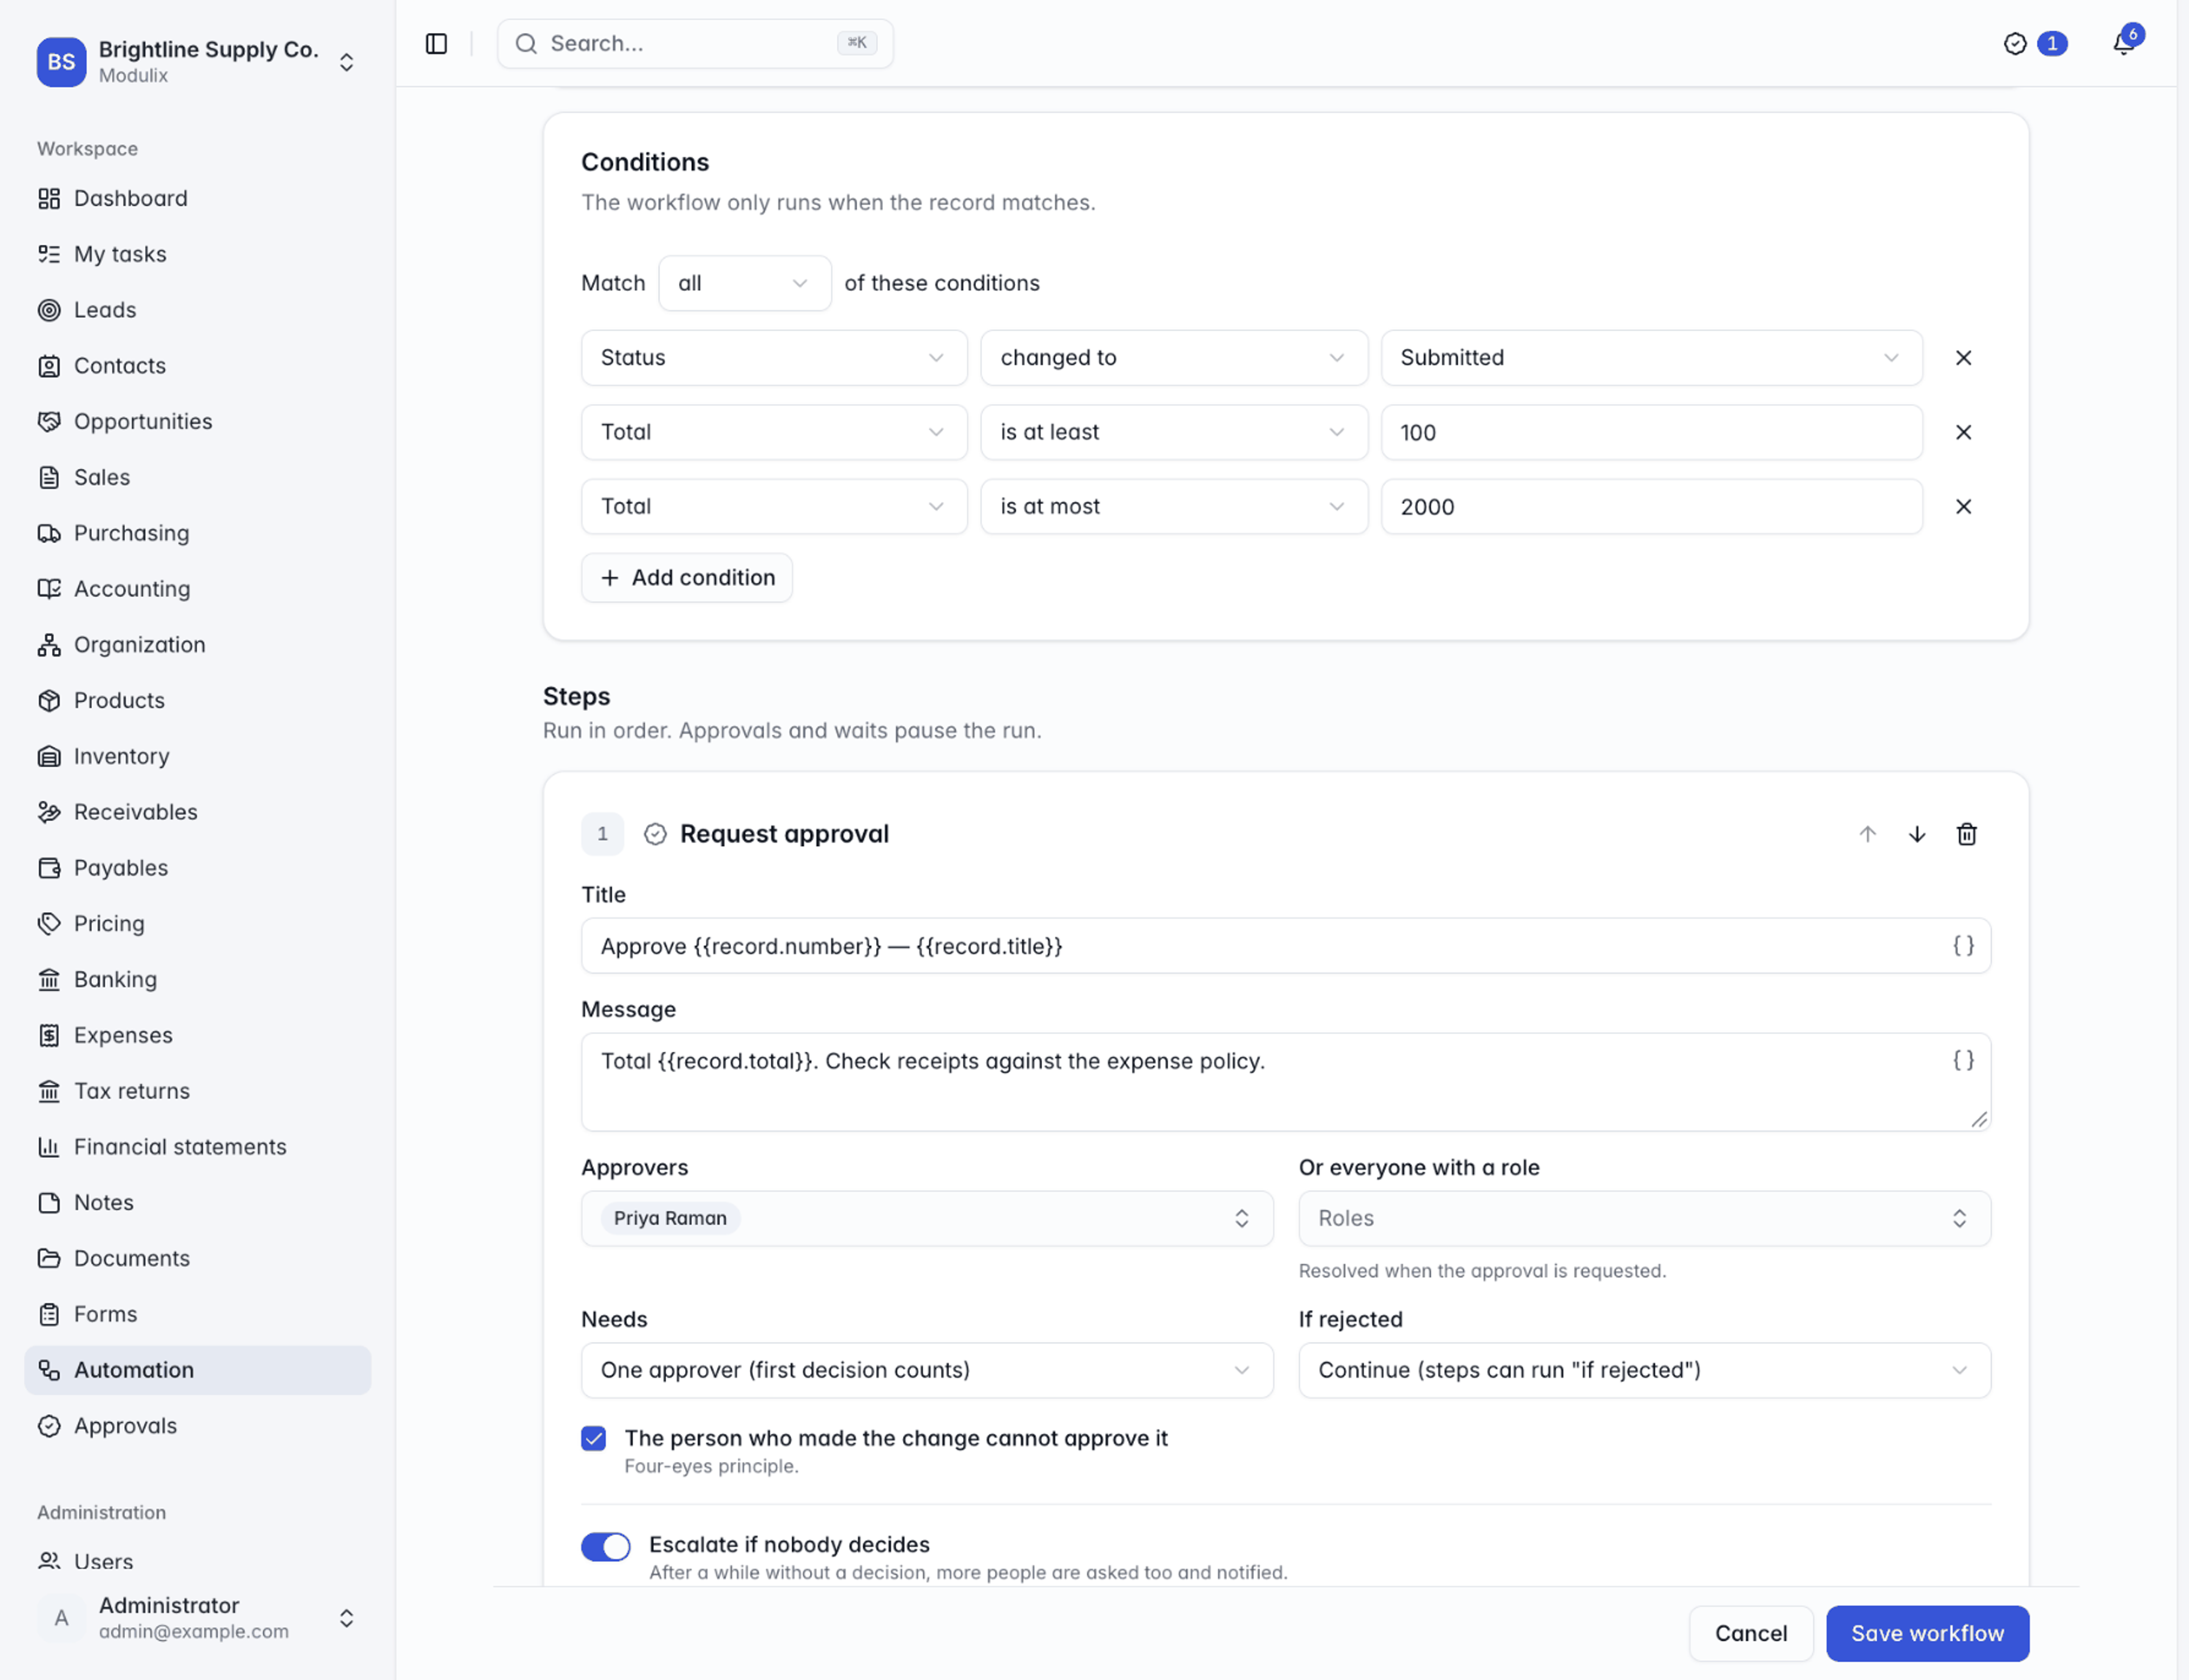
Task: Cancel the workflow edit
Action: 1750,1633
